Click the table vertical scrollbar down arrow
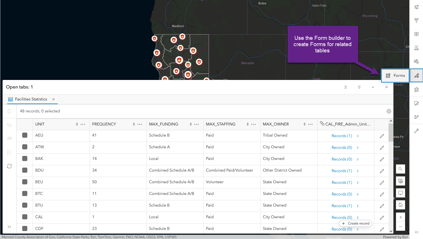Image resolution: width=423 pixels, height=239 pixels. tap(391, 231)
